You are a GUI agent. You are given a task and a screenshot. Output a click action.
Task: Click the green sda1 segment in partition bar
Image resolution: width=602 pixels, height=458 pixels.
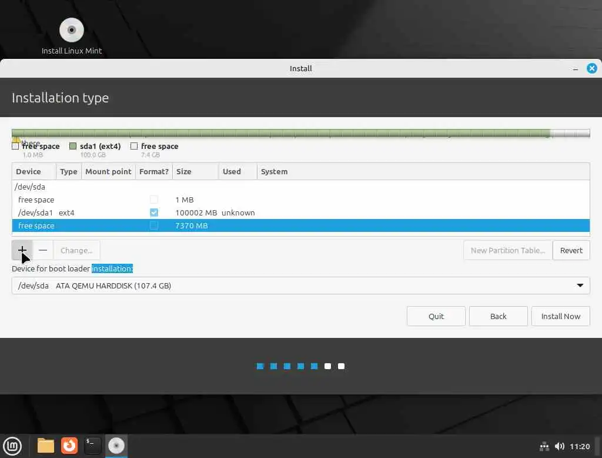(x=281, y=134)
